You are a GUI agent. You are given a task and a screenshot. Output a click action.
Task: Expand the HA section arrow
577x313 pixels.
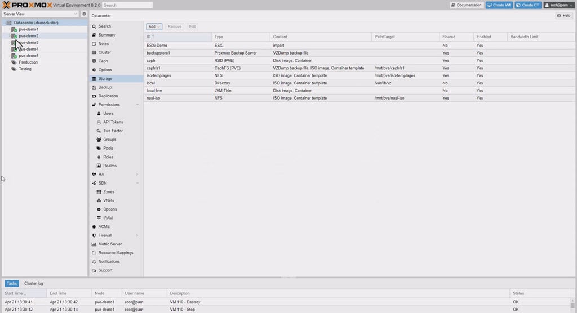click(x=137, y=175)
